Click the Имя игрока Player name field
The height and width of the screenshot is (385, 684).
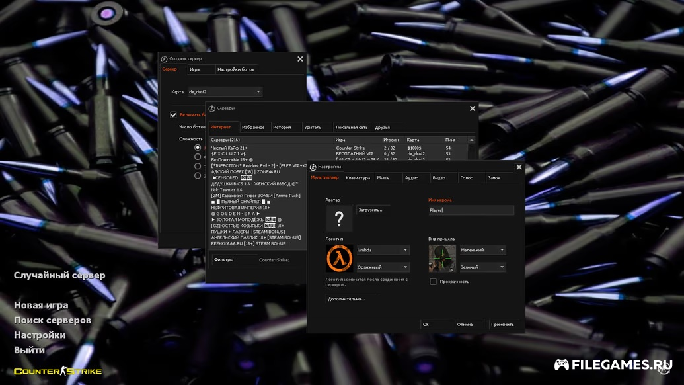point(471,210)
